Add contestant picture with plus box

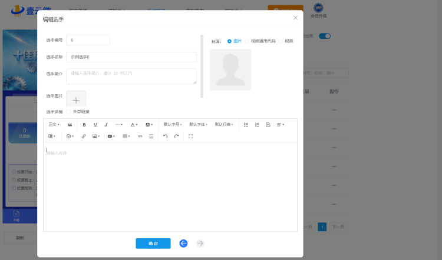pos(76,100)
